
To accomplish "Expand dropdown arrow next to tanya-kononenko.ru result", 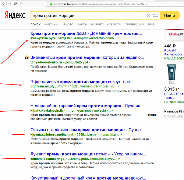I will (x=90, y=62).
